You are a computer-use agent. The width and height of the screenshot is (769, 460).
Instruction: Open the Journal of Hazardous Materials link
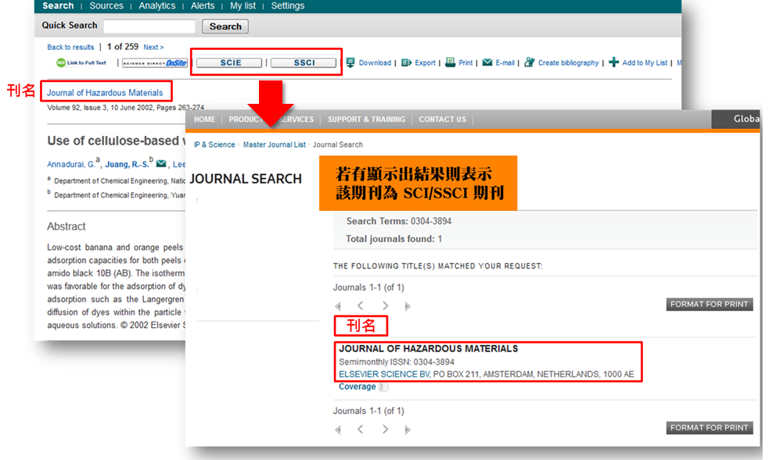[x=105, y=92]
